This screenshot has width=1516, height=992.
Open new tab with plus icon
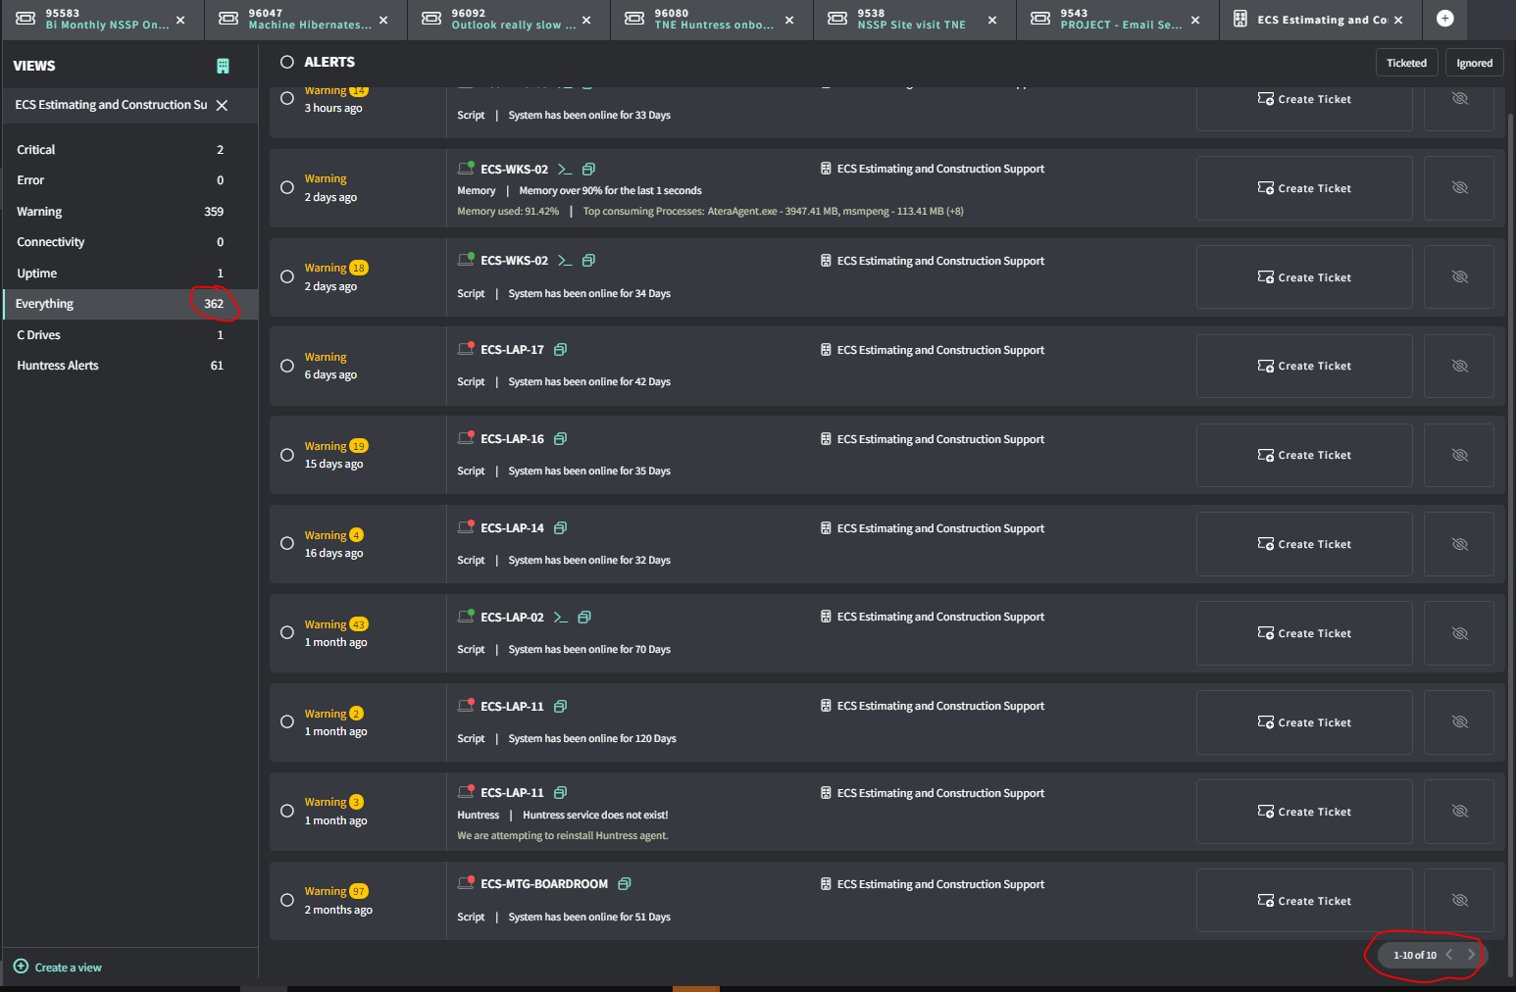coord(1444,19)
